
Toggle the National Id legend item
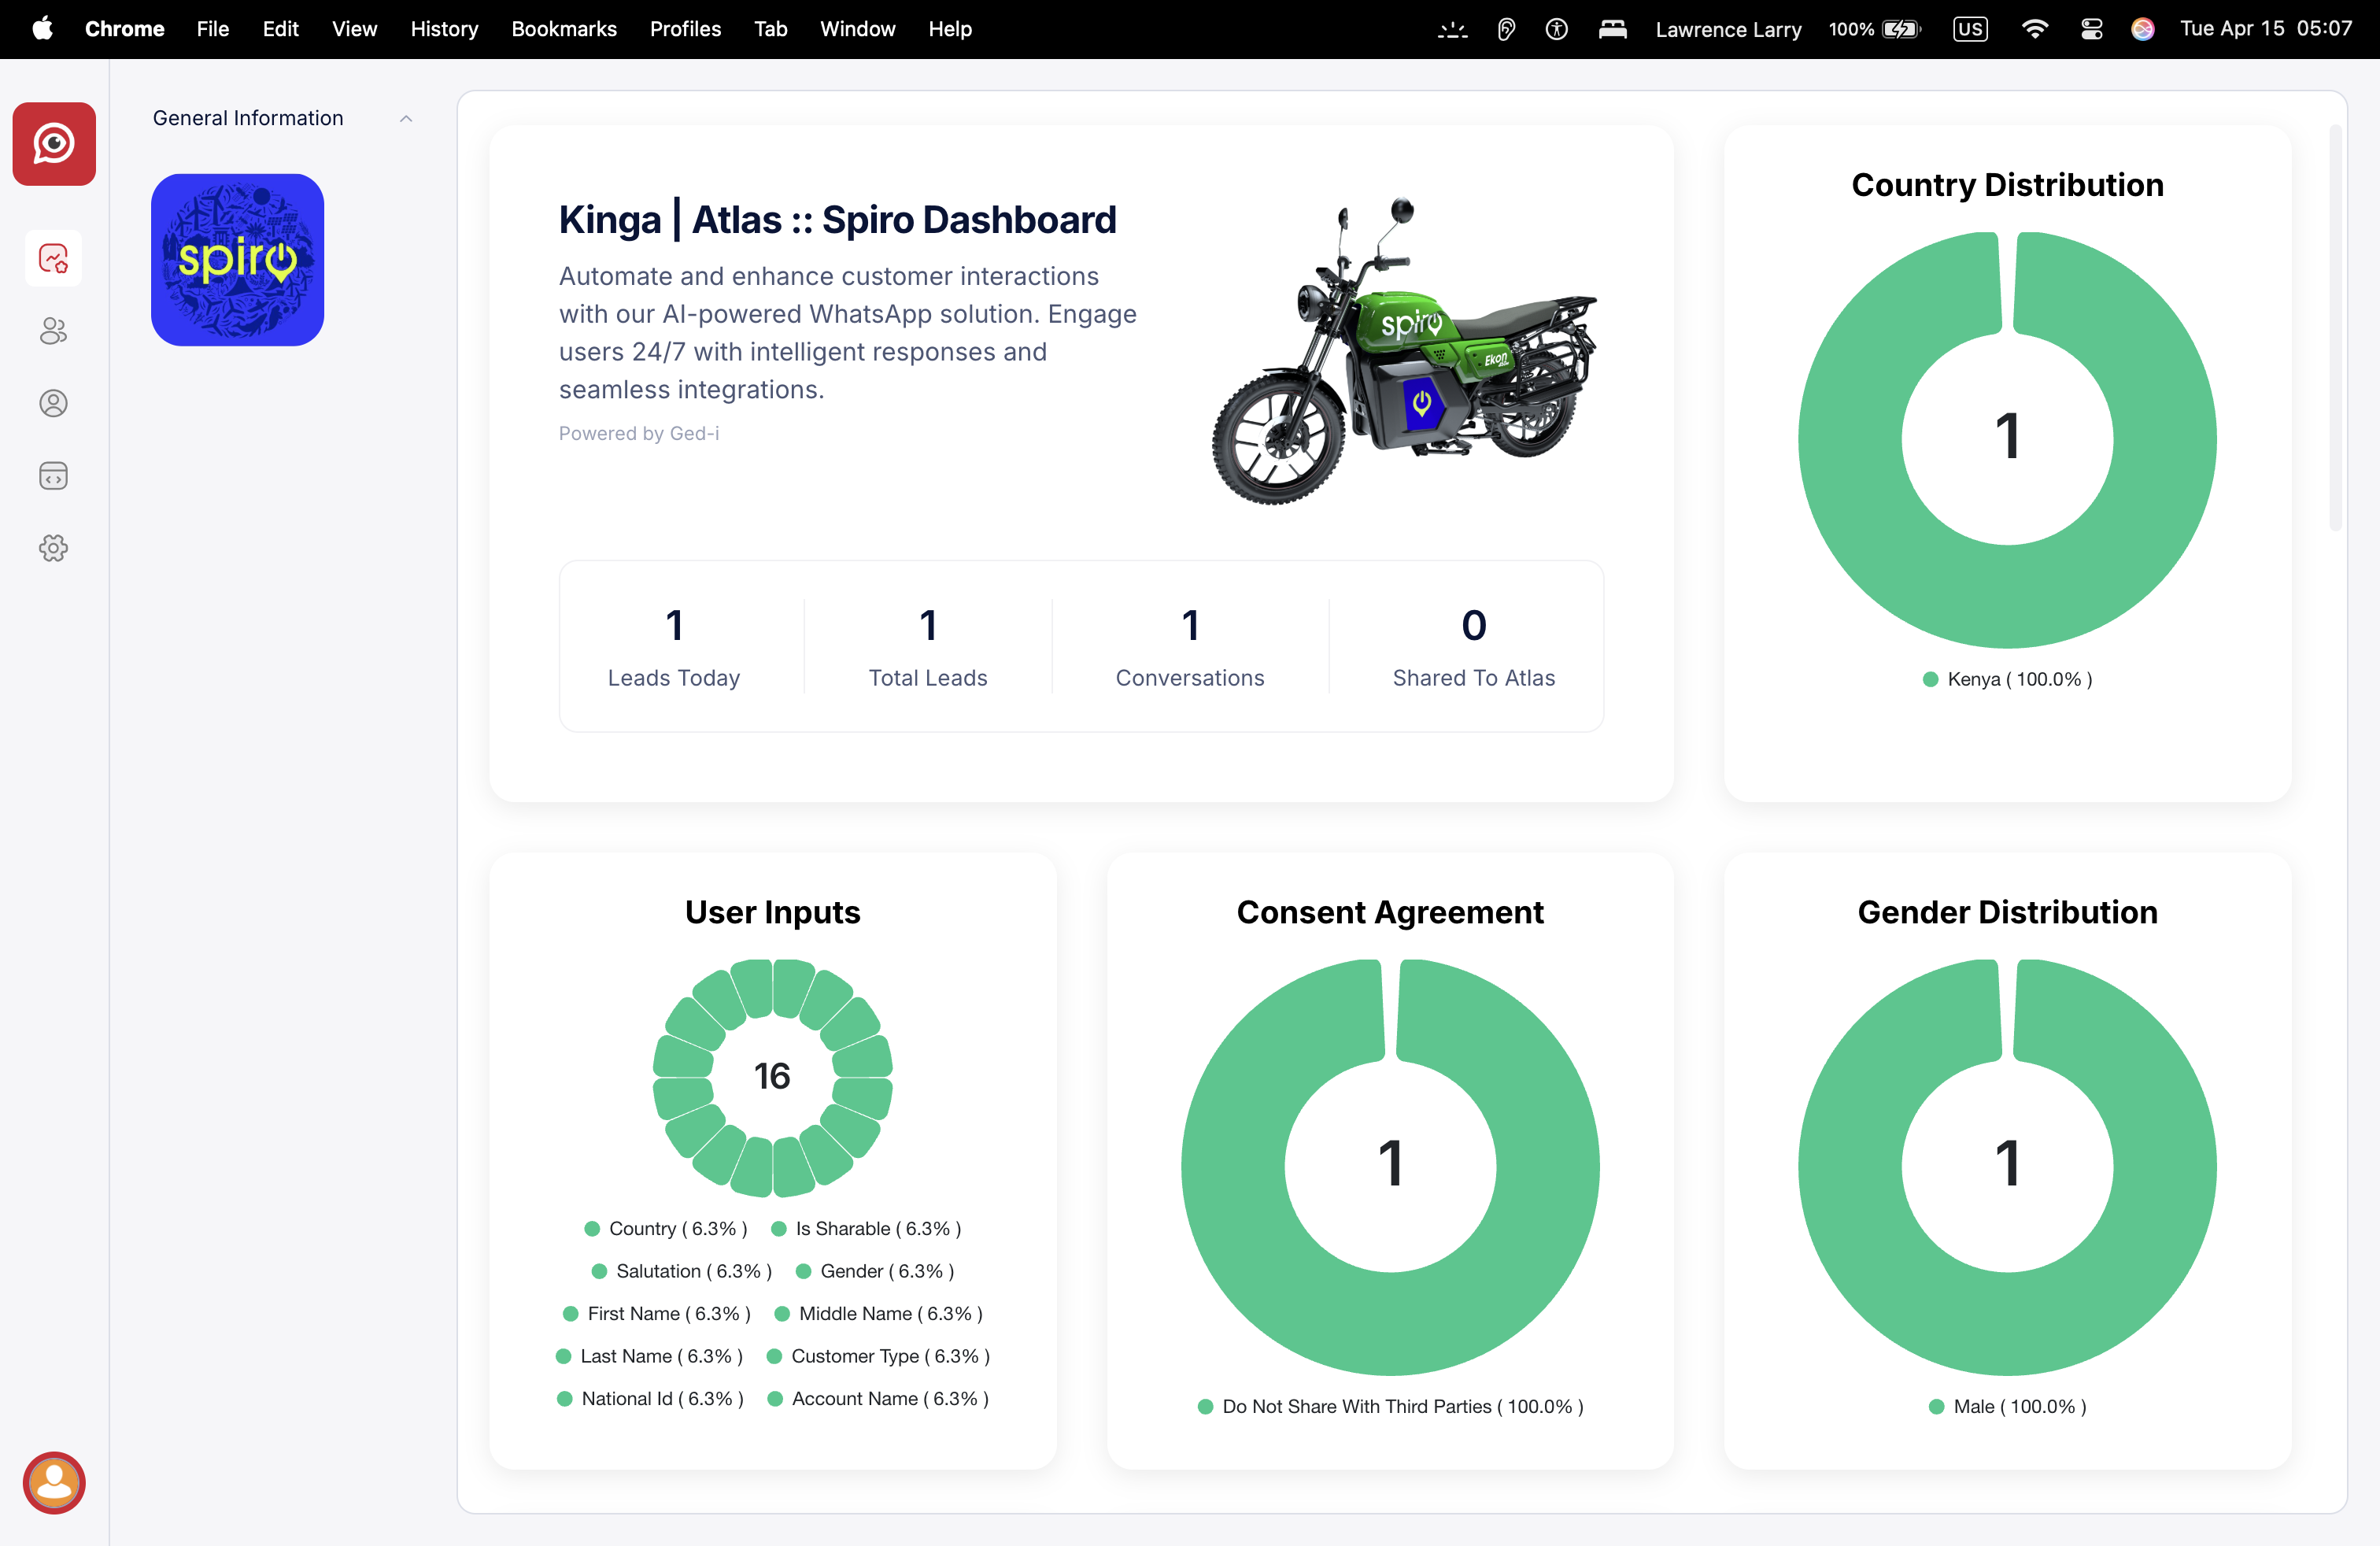[651, 1398]
